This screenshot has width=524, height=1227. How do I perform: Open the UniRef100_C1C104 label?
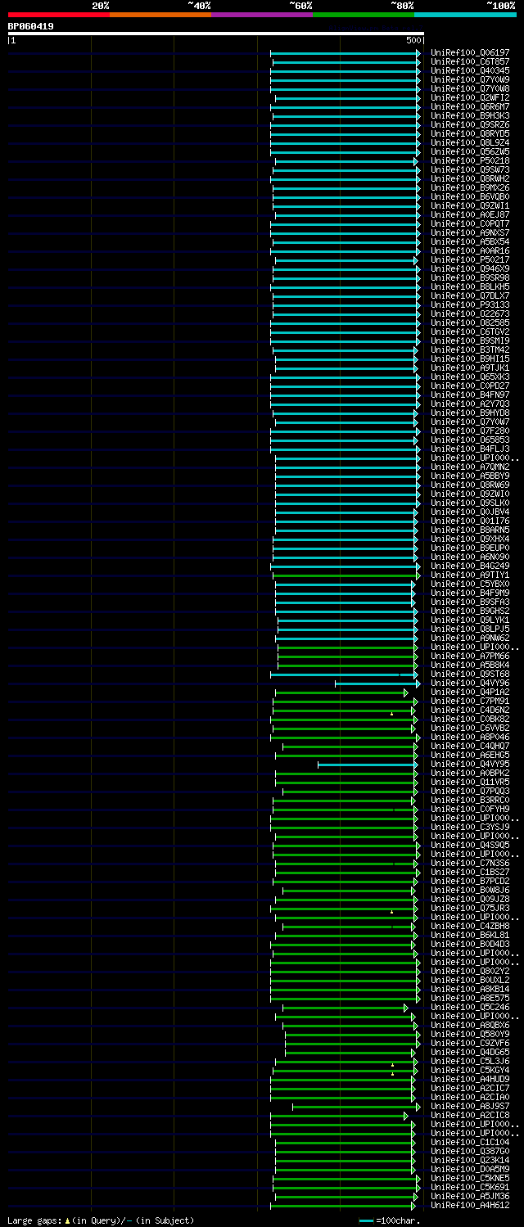[470, 1142]
